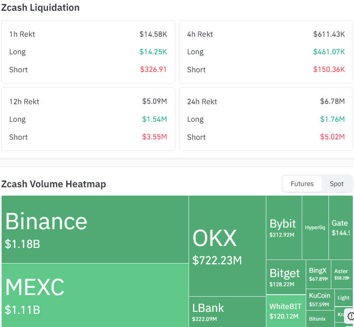Click the 12h Short value $3.55M
The image size is (354, 327).
tap(155, 137)
